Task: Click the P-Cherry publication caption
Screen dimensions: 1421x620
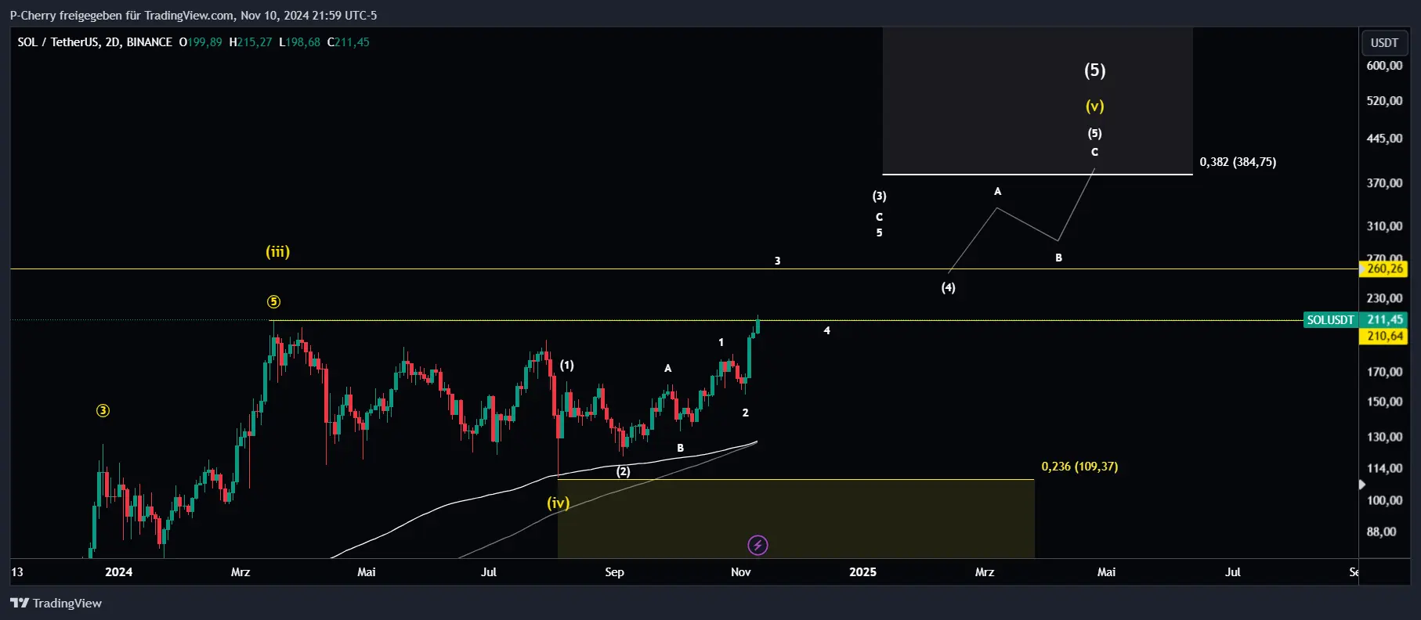Action: 193,15
